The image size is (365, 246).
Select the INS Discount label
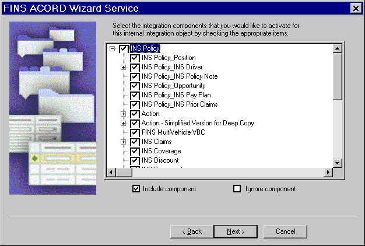click(160, 160)
